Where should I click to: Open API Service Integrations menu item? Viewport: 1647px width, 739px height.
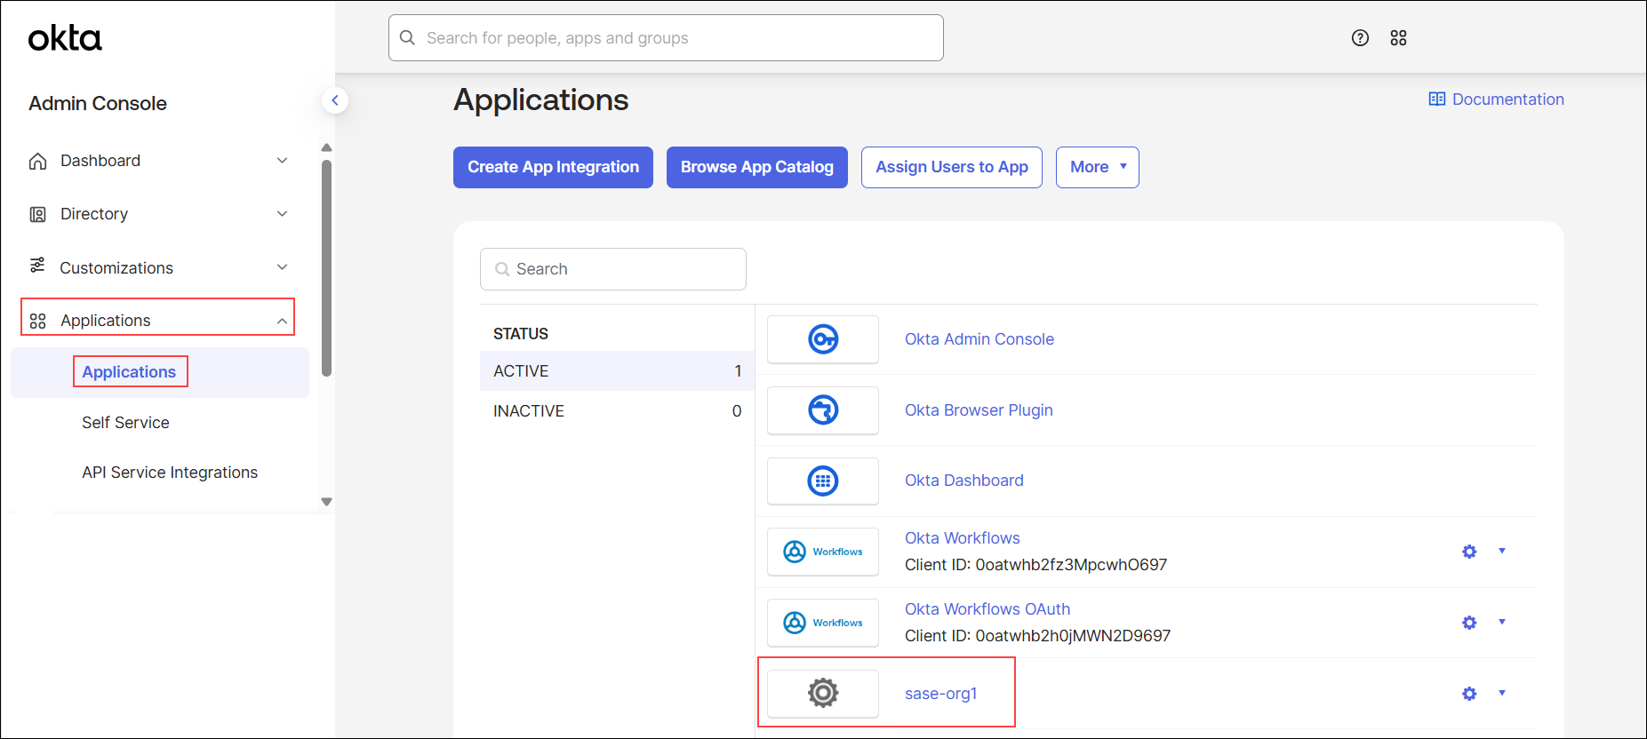click(170, 473)
